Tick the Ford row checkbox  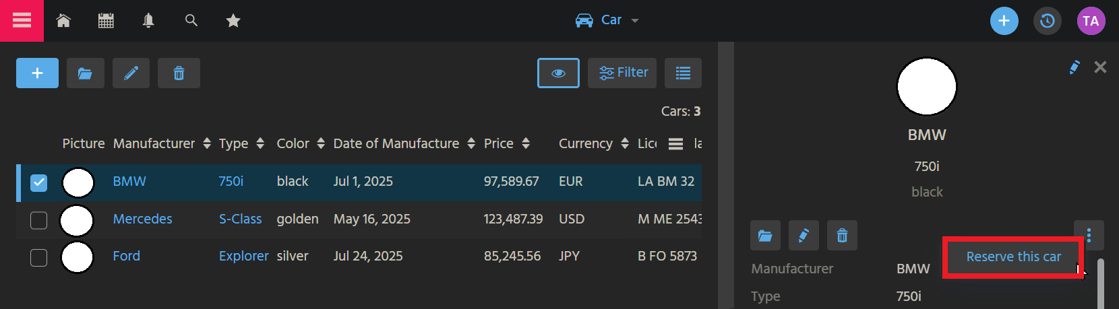point(39,257)
